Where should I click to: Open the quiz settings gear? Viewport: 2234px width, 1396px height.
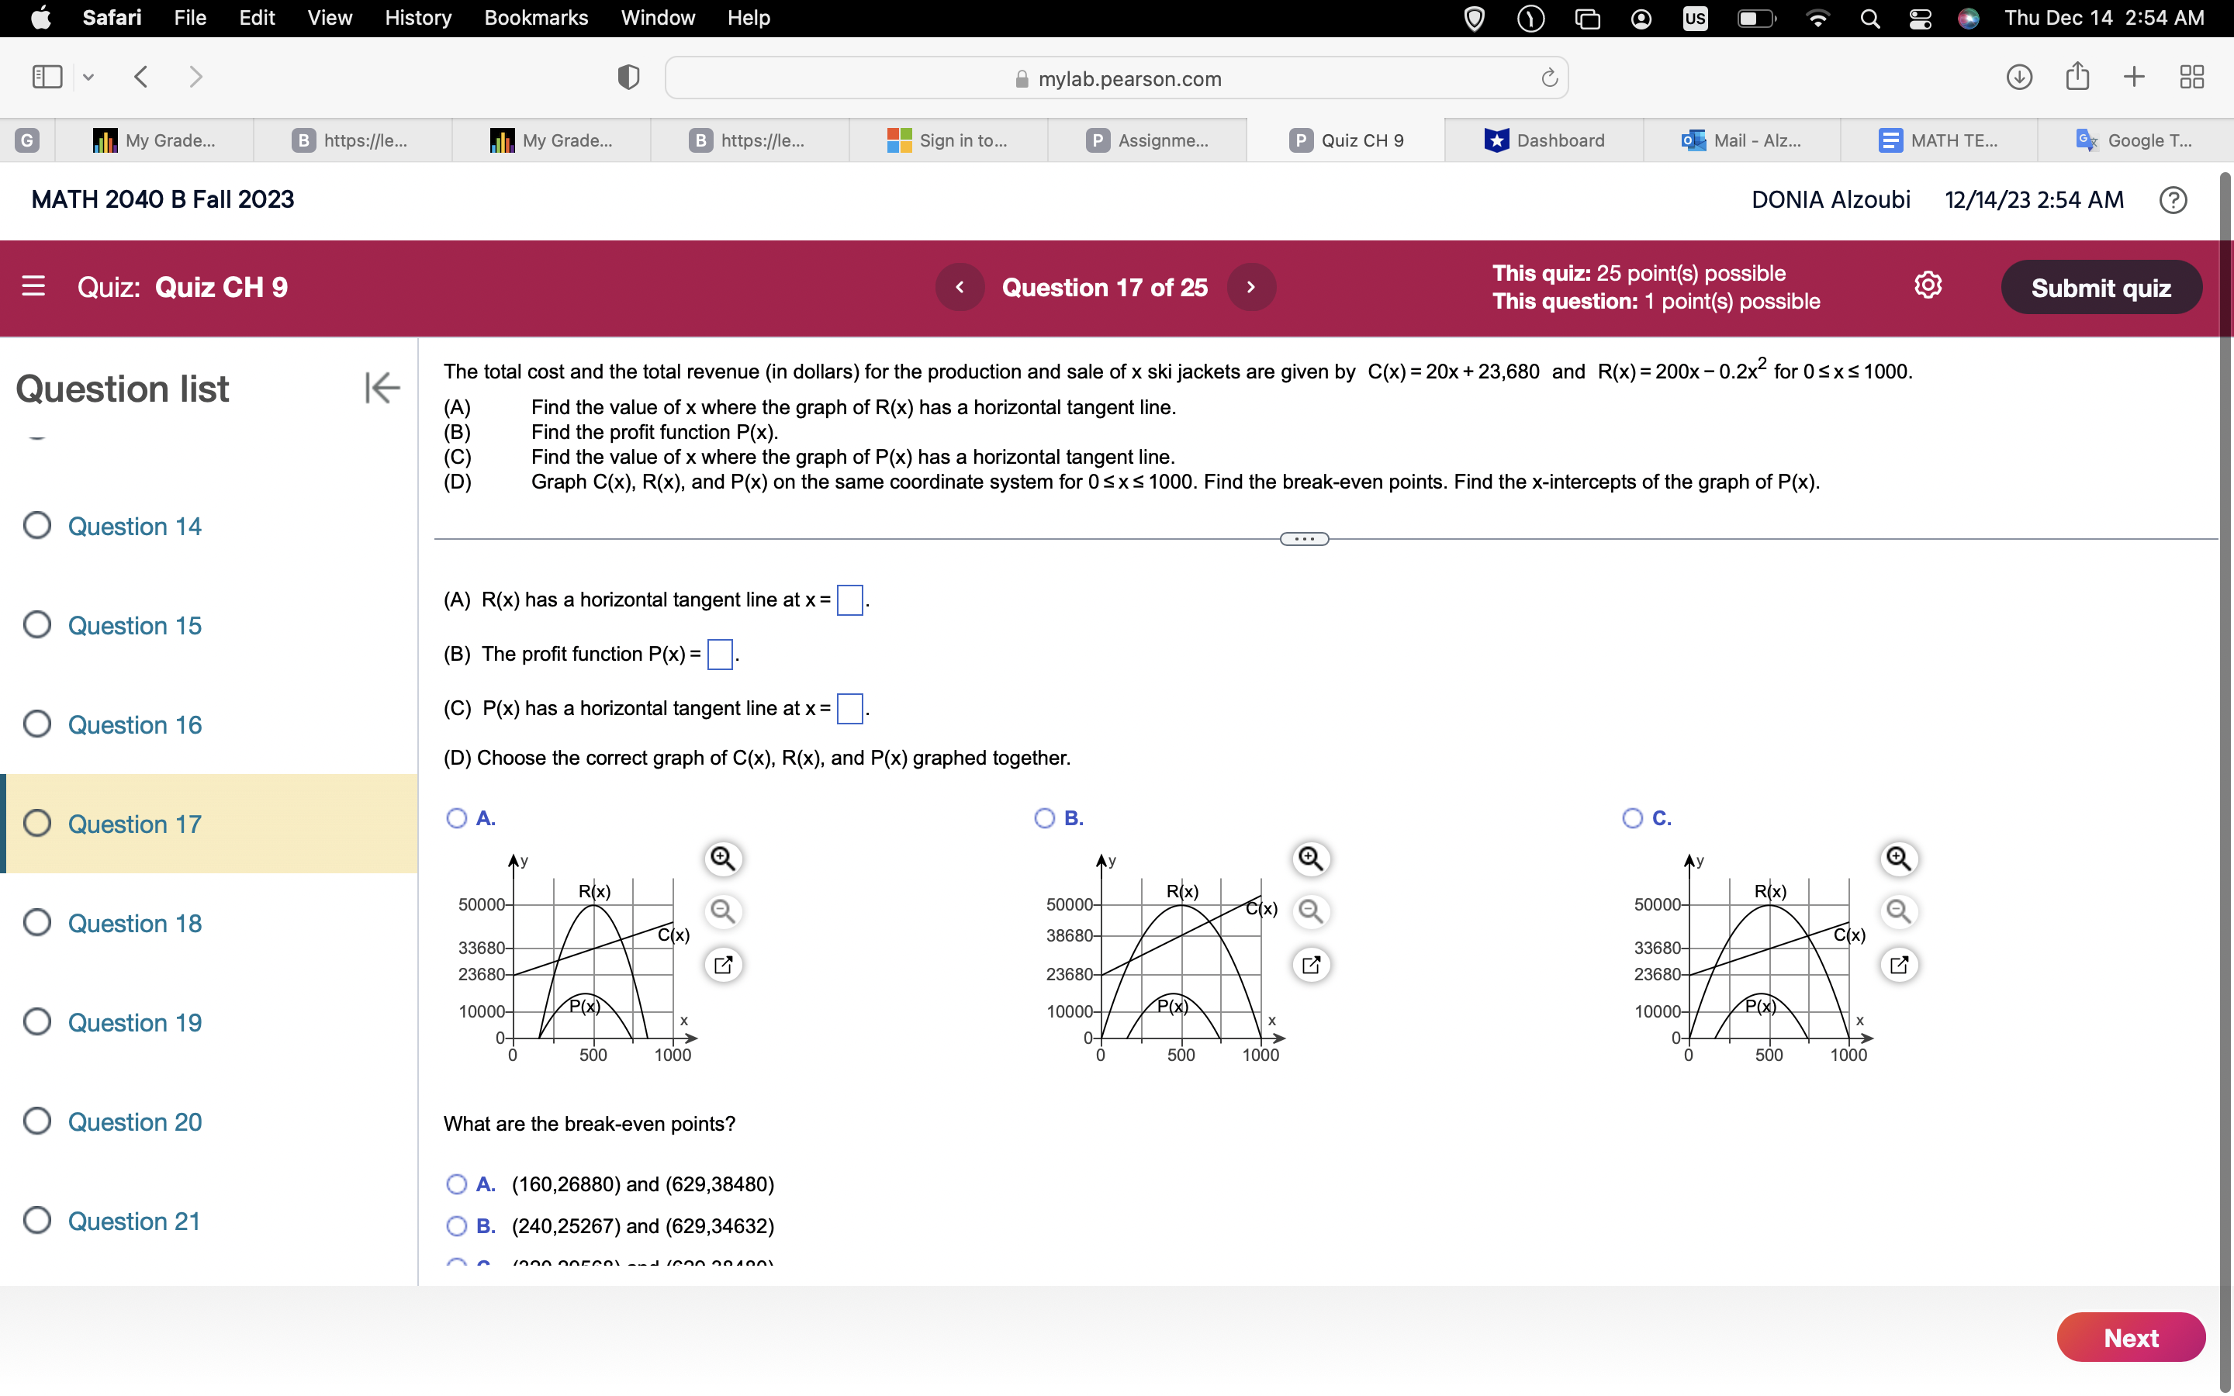click(x=1928, y=286)
